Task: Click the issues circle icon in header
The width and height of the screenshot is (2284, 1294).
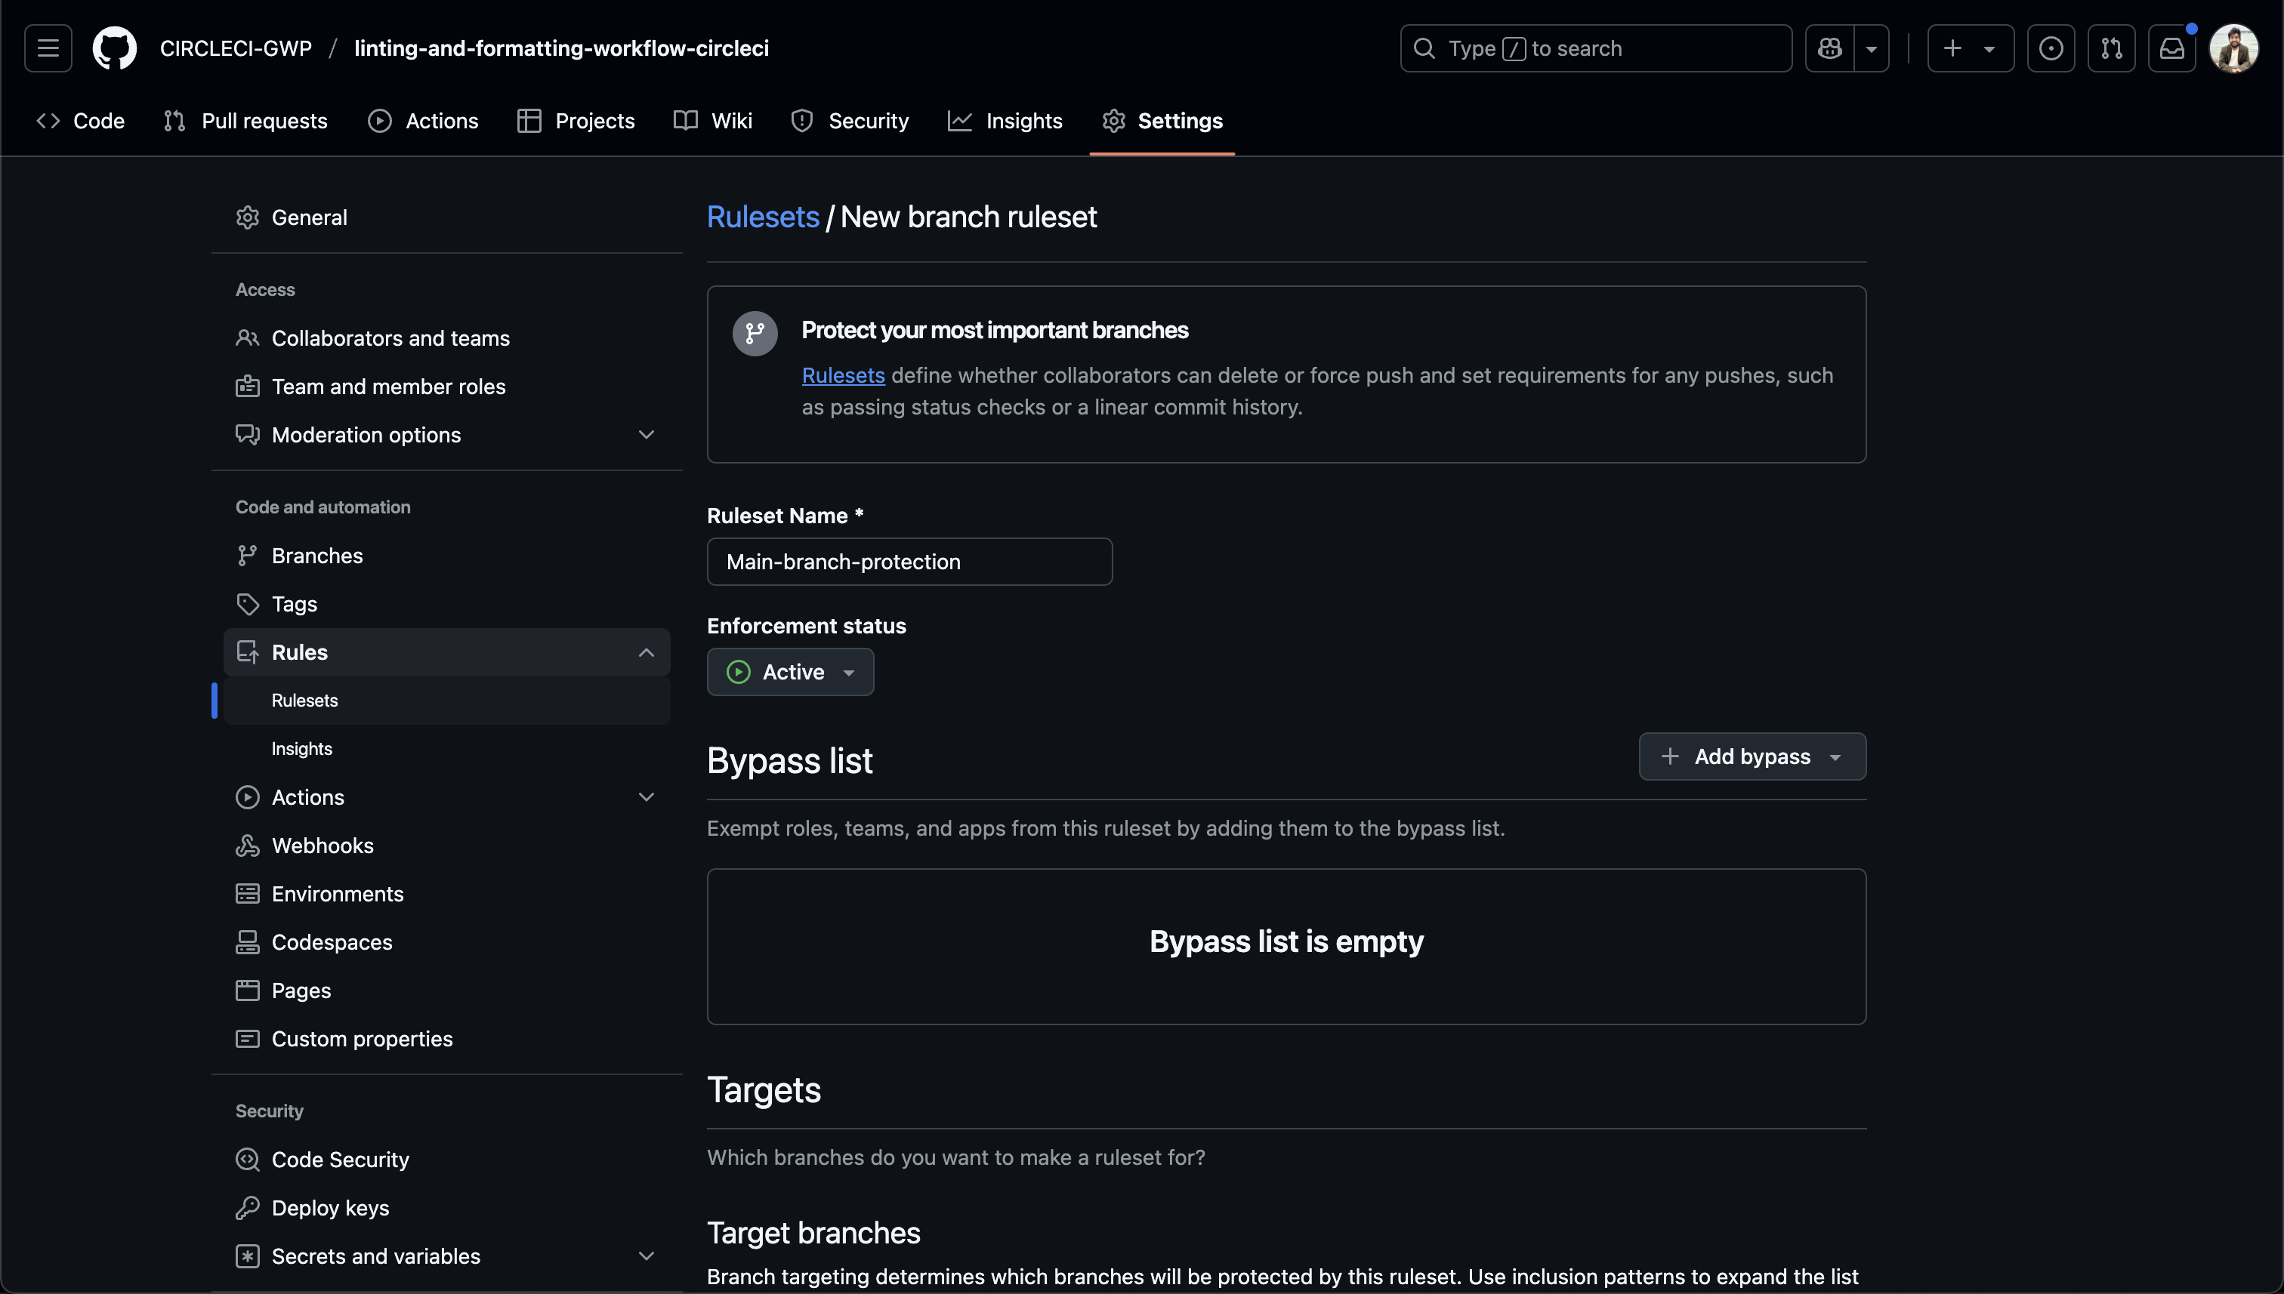Action: 2050,48
